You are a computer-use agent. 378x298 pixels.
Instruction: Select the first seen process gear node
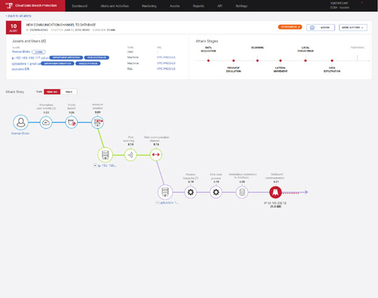pyautogui.click(x=216, y=192)
